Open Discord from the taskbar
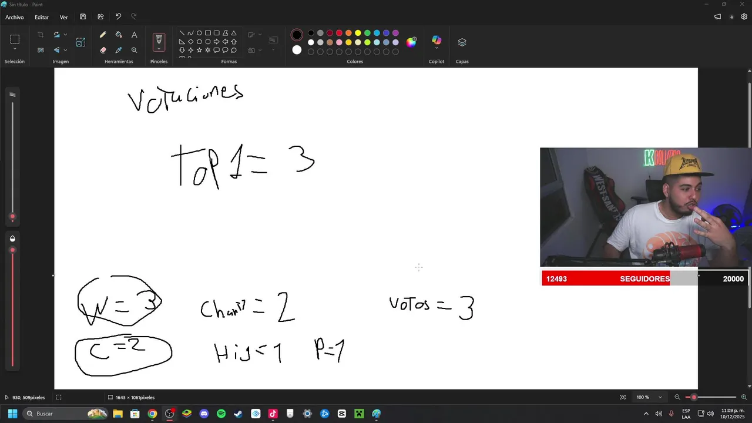 point(204,414)
